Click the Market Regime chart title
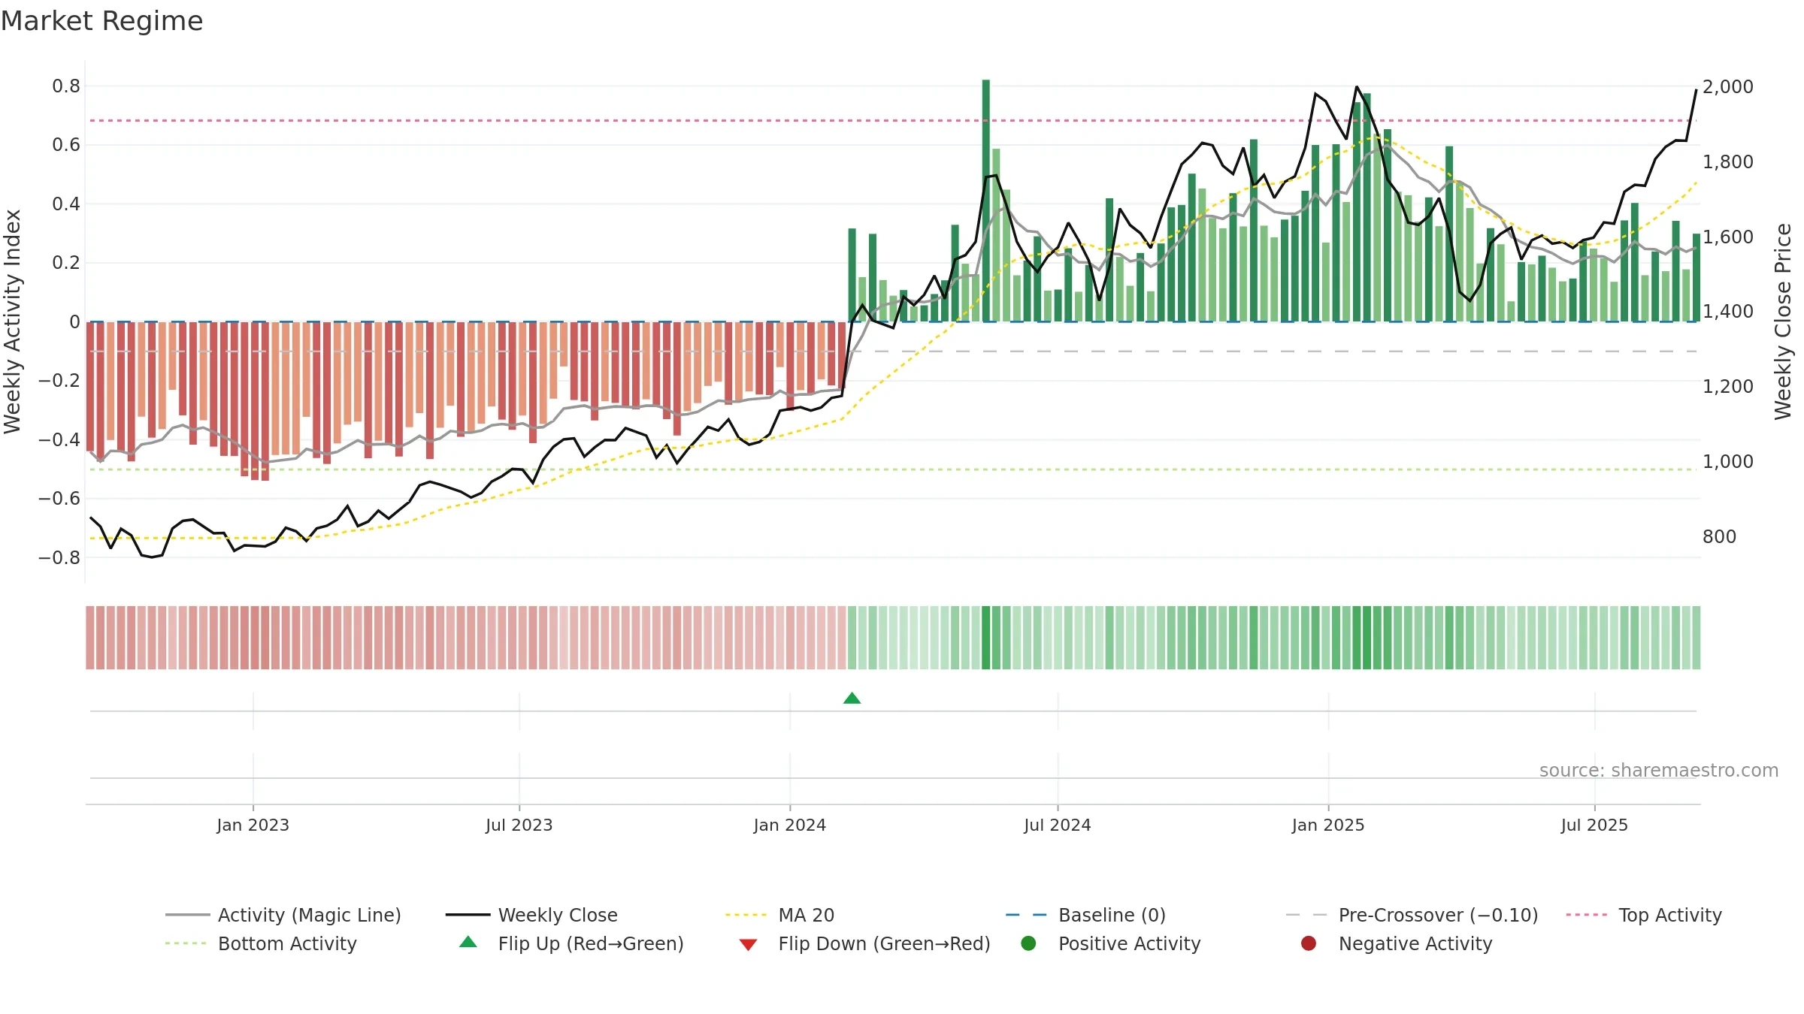 tap(101, 21)
